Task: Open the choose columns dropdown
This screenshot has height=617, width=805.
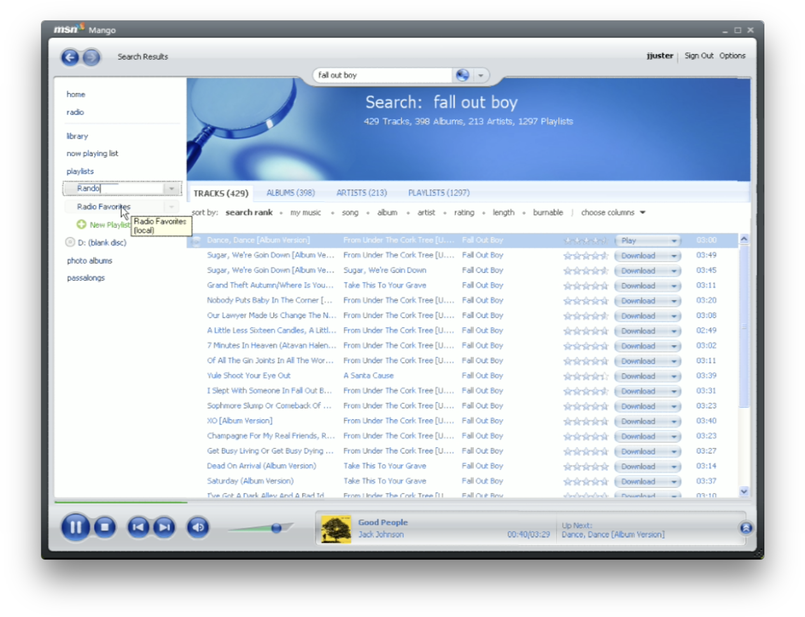Action: click(x=613, y=213)
